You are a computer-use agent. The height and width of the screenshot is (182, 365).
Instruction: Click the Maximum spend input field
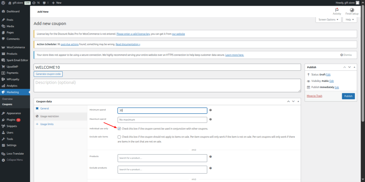click(162, 120)
